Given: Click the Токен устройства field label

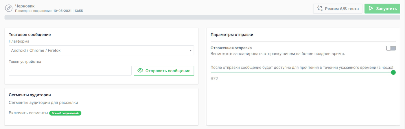Looking at the screenshot, I should click(25, 61).
